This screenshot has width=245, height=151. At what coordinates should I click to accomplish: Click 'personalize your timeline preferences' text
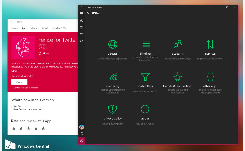tap(145, 59)
